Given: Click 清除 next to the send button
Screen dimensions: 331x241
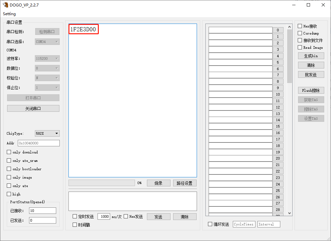Looking at the screenshot, I should tap(185, 217).
